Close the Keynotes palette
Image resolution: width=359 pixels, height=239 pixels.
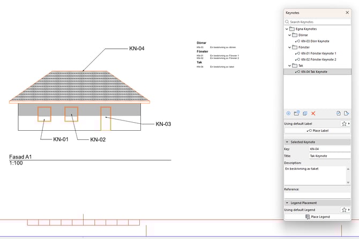[347, 12]
